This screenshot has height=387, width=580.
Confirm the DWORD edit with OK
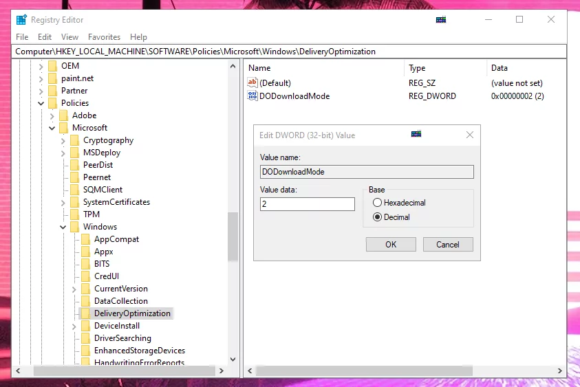pos(391,244)
